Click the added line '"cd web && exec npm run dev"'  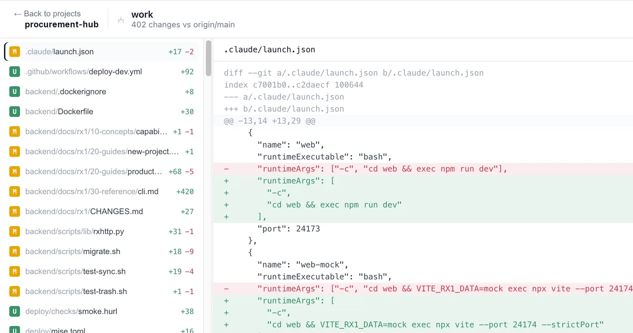tap(423, 205)
